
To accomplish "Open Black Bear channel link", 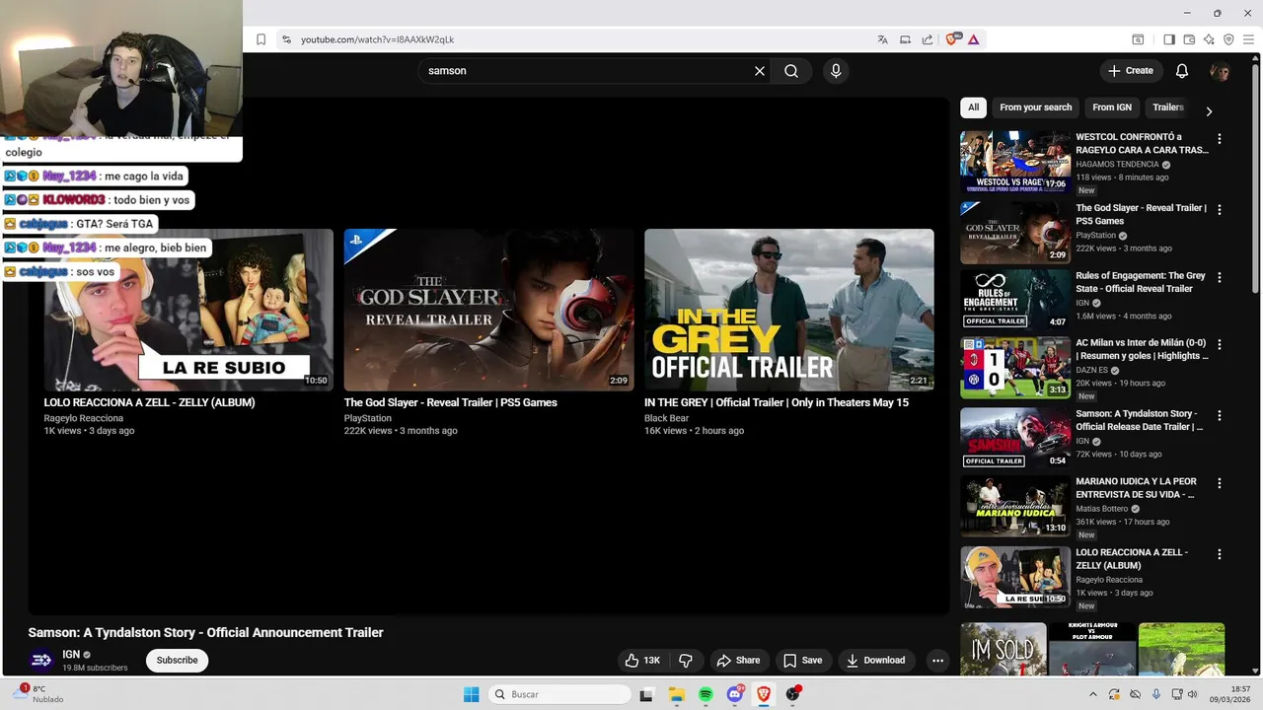I will pyautogui.click(x=666, y=418).
